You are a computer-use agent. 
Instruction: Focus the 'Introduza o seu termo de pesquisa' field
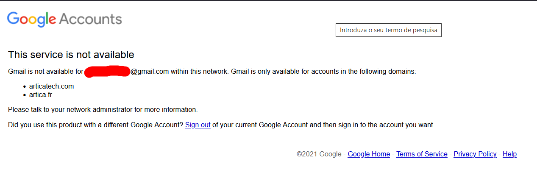(388, 30)
